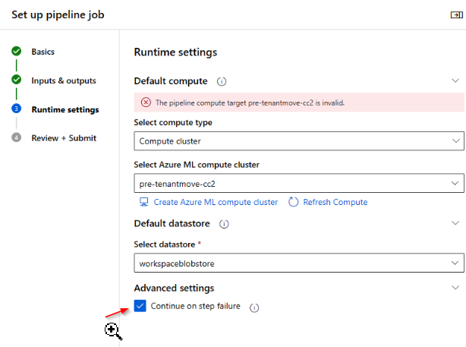
Task: Open the Select datastore dropdown
Action: 299,263
